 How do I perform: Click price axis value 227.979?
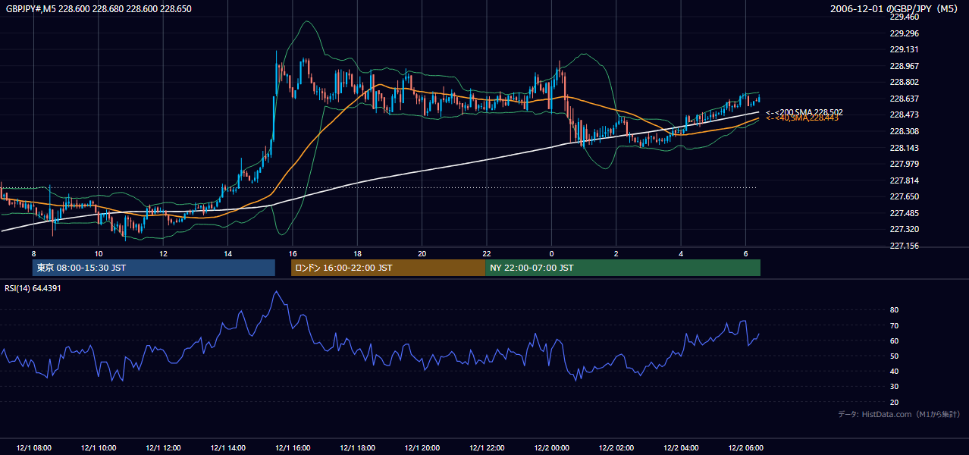pyautogui.click(x=904, y=164)
